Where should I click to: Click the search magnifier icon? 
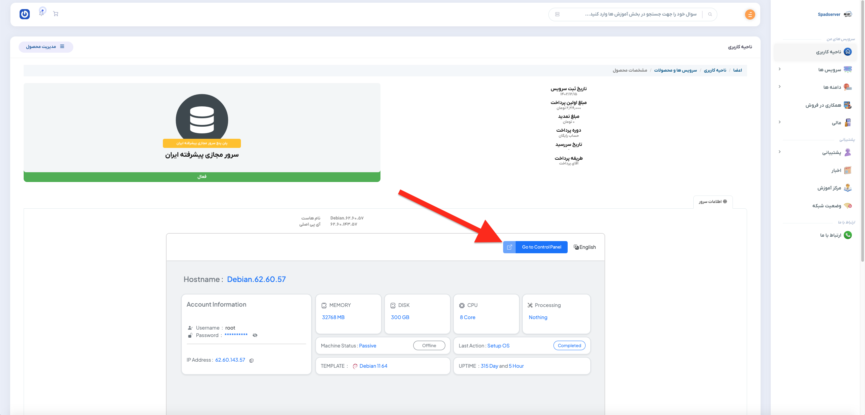[710, 14]
